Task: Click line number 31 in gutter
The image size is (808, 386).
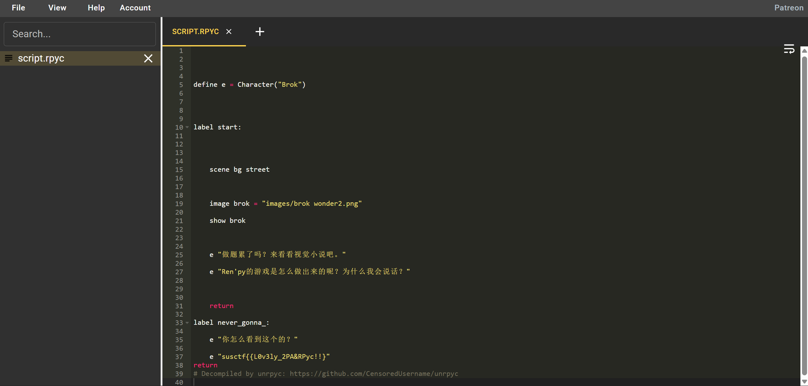Action: (x=179, y=306)
